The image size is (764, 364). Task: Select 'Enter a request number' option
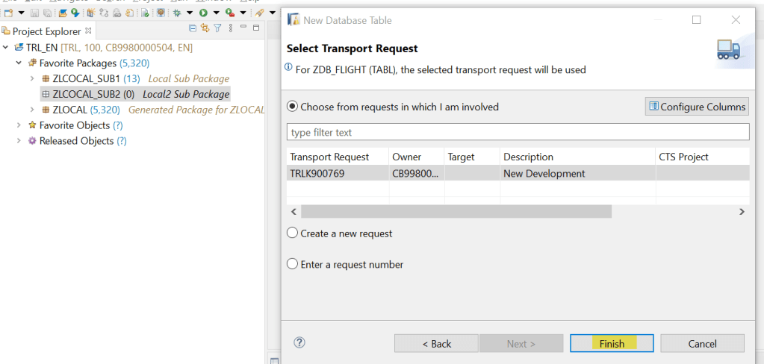[x=293, y=264]
